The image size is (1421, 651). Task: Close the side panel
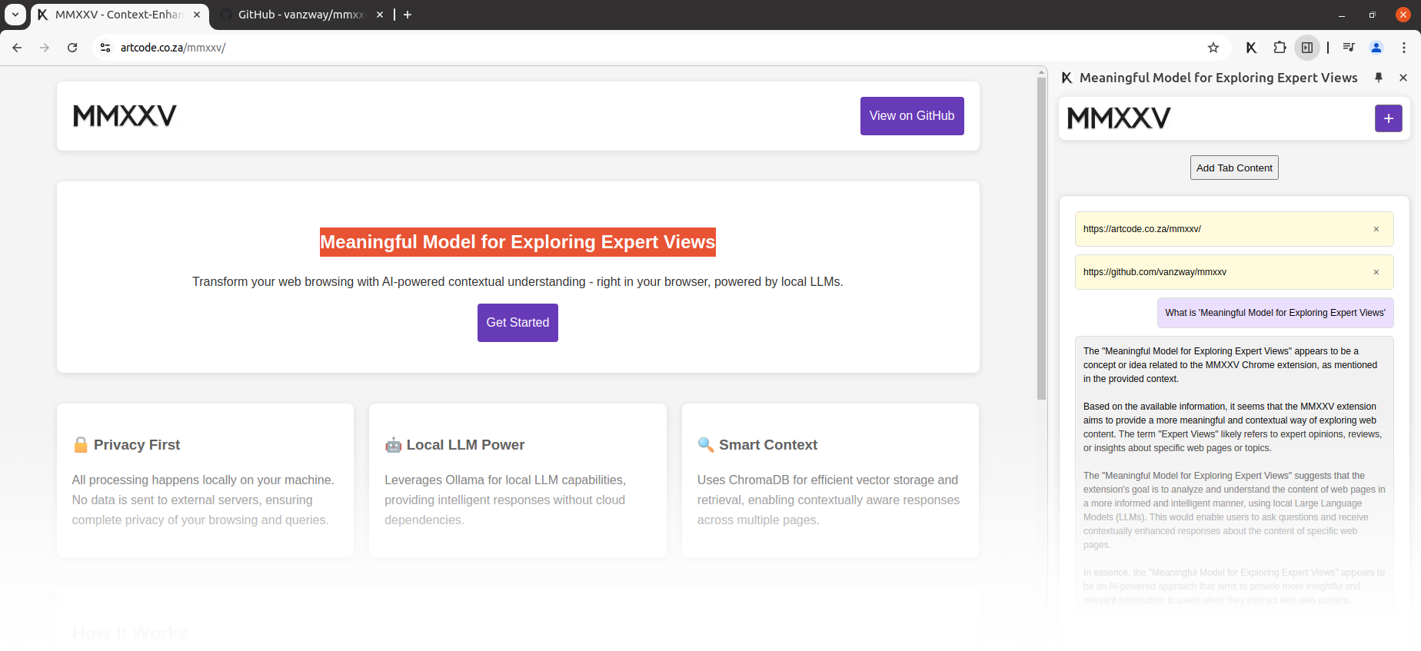1403,78
